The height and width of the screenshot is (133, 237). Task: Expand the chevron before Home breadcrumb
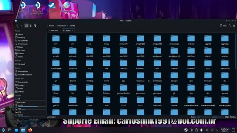pyautogui.click(x=48, y=25)
